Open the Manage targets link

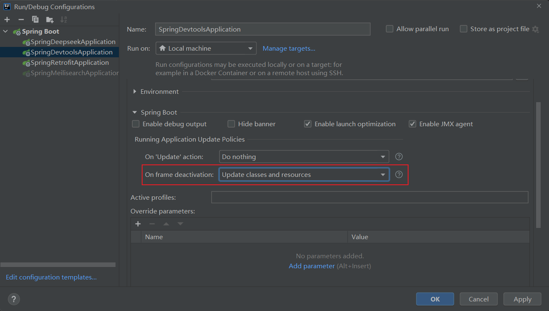(289, 49)
